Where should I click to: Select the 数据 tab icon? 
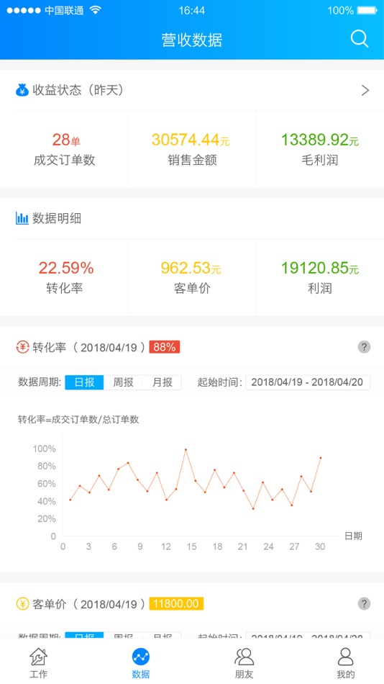141,657
